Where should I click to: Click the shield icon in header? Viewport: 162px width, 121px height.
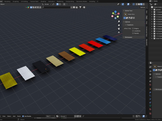pos(84,7)
